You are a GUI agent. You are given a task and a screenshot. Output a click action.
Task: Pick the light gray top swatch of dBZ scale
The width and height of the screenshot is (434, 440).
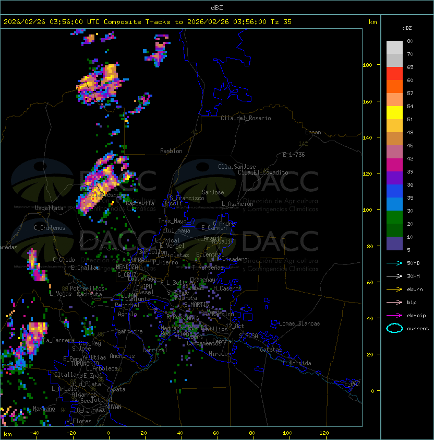[394, 48]
